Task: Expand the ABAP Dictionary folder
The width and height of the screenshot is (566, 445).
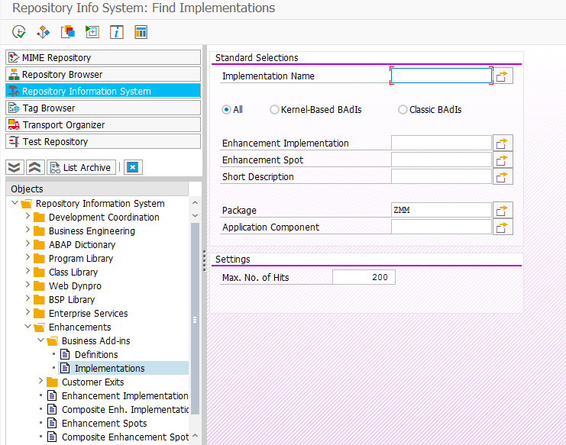Action: coord(27,244)
